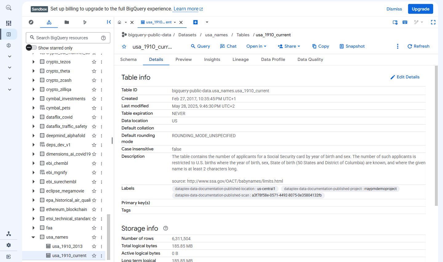Click Edit Details
The width and height of the screenshot is (443, 262).
[x=405, y=77]
